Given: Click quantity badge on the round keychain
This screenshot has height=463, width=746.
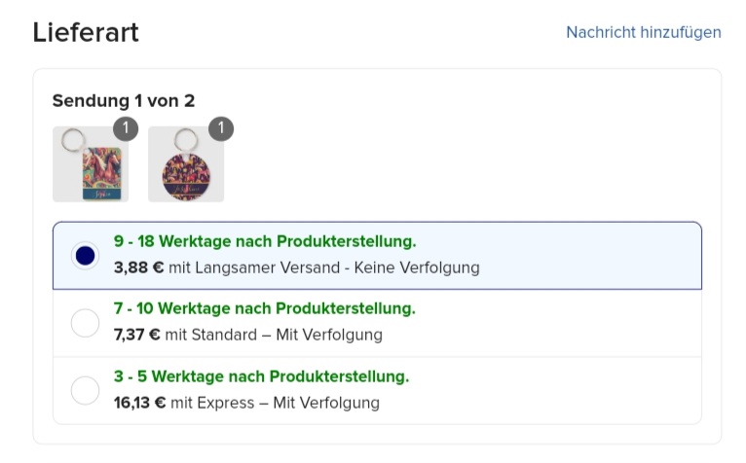Looking at the screenshot, I should coord(221,128).
